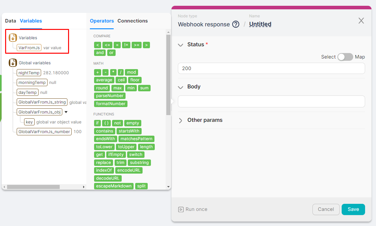Toggle the Select/Map switch for Status
This screenshot has width=376, height=226.
coord(345,57)
